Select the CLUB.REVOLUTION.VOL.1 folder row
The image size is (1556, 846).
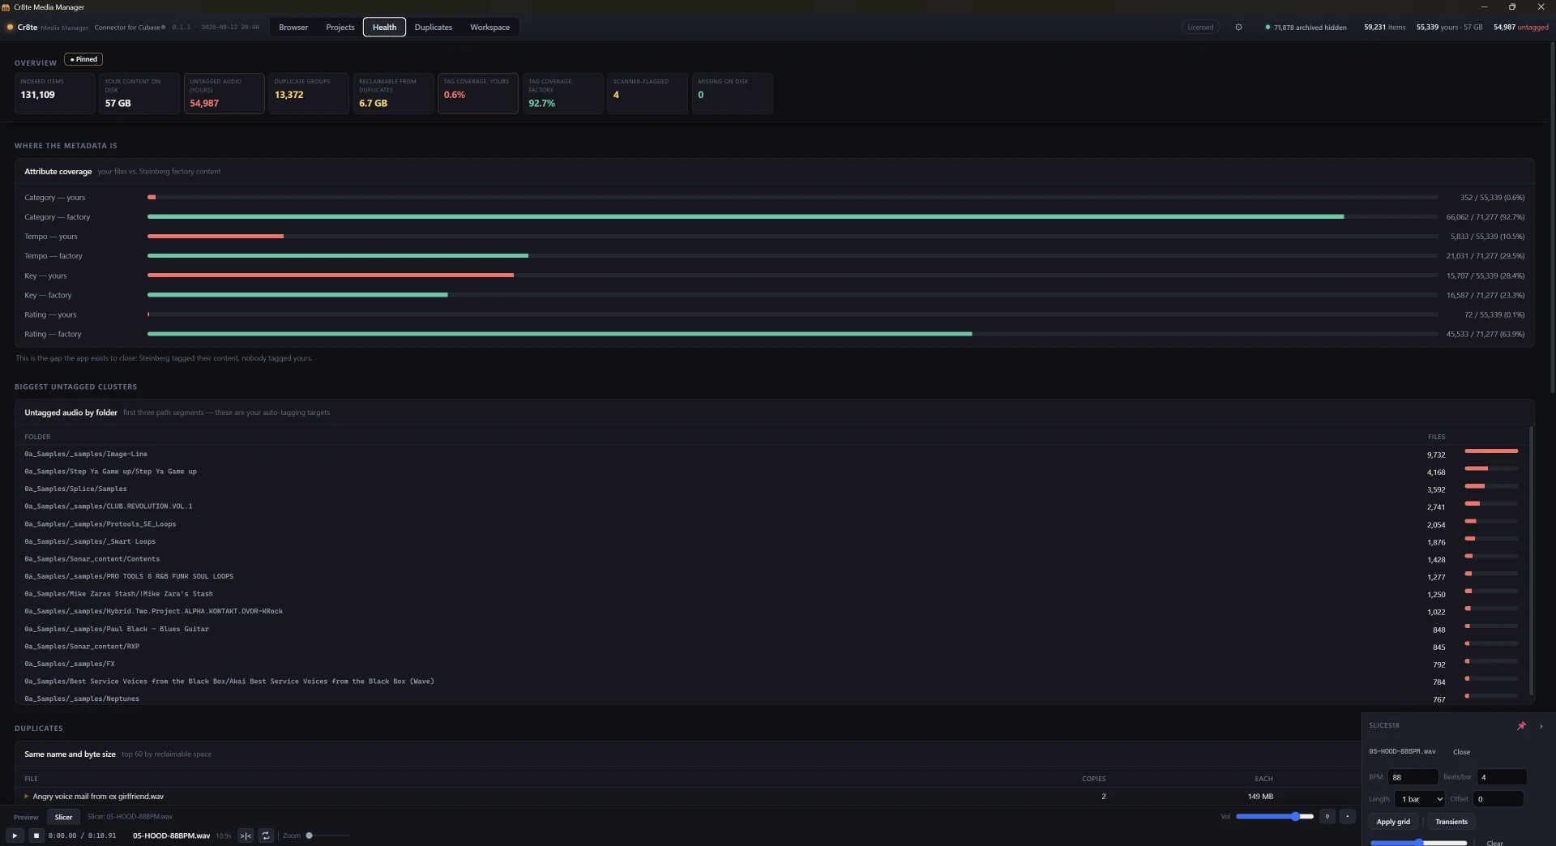772,506
